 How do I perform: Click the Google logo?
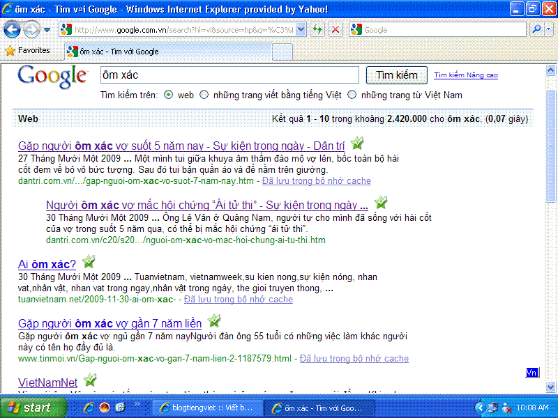[x=52, y=77]
